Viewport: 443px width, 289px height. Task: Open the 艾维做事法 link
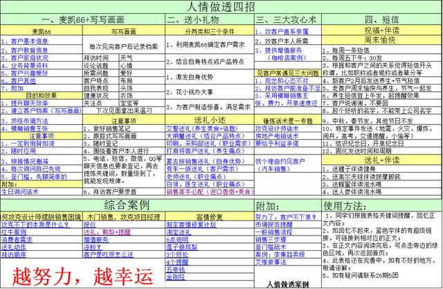click(271, 262)
